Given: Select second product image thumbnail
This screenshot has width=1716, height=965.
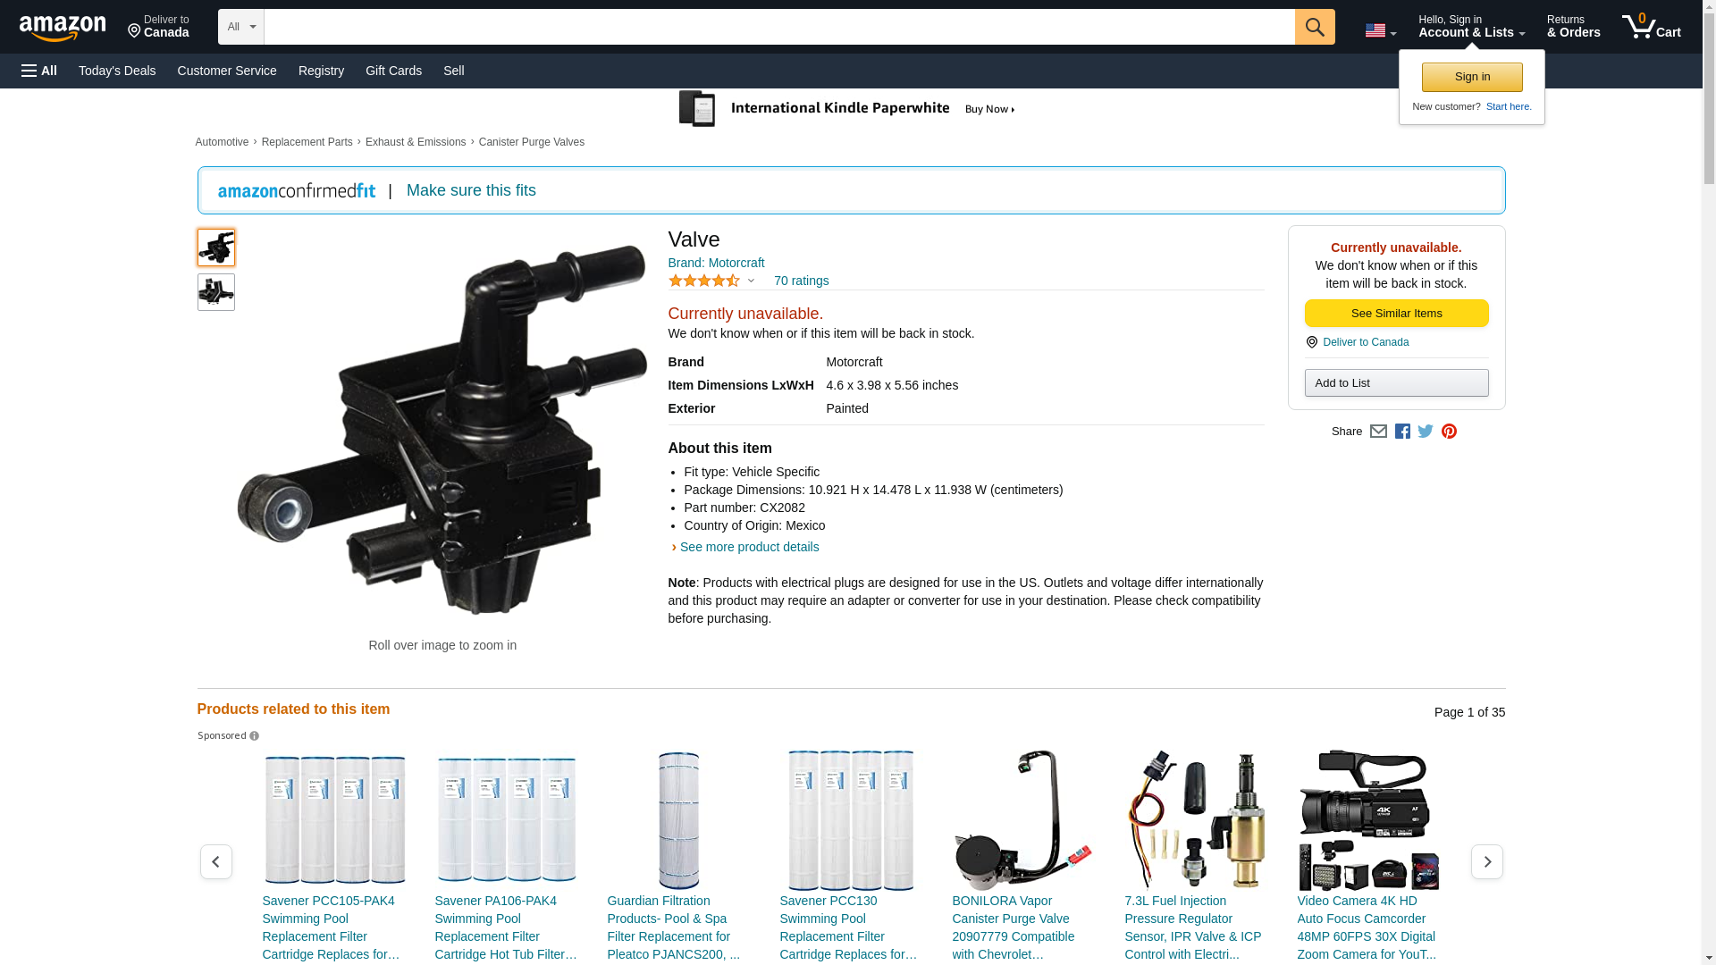Looking at the screenshot, I should [215, 292].
